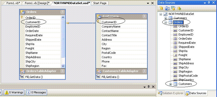Click Add New Data Source toolbar icon

[161, 8]
